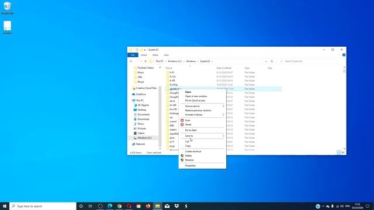Expand the Give access to submenu

click(x=202, y=106)
